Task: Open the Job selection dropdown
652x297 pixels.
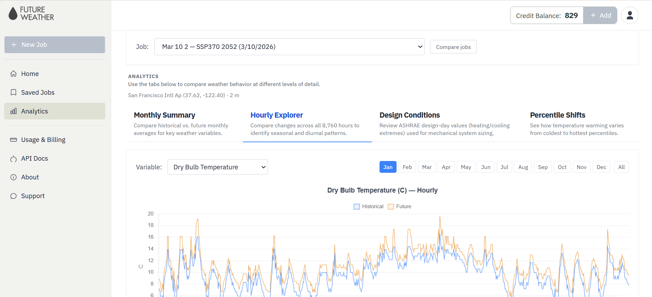Action: (289, 47)
